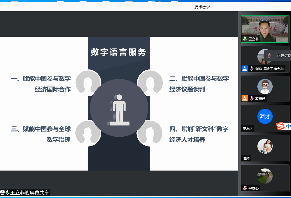291x198 pixels.
Task: Select 骆萍's avatar with the teddy bear
Action: coord(265,146)
